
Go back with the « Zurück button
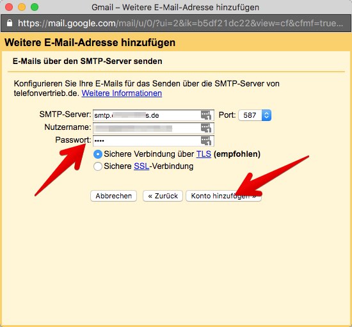(163, 196)
